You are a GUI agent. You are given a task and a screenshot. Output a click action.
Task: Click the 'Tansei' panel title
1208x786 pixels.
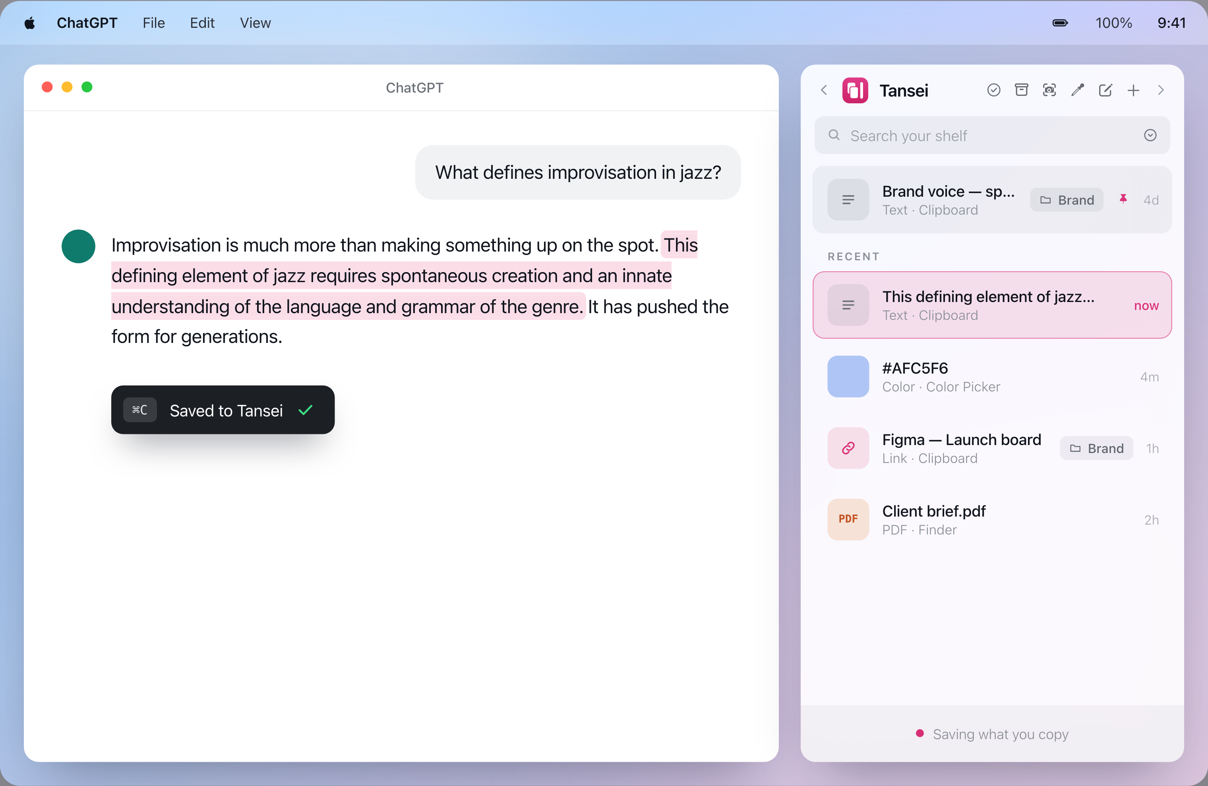pyautogui.click(x=904, y=91)
